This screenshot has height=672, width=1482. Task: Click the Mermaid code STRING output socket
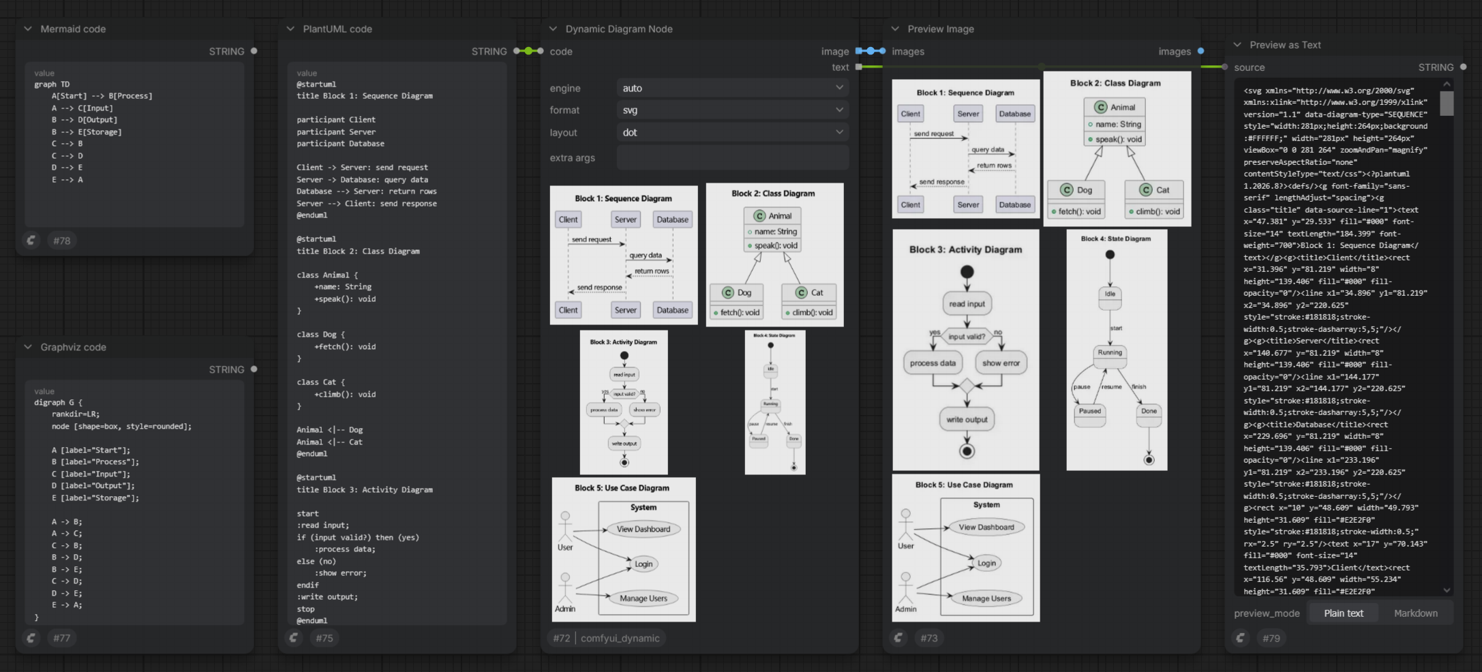tap(254, 51)
